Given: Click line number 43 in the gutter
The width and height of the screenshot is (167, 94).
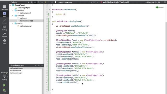Looking at the screenshot, I should pos(47,83).
